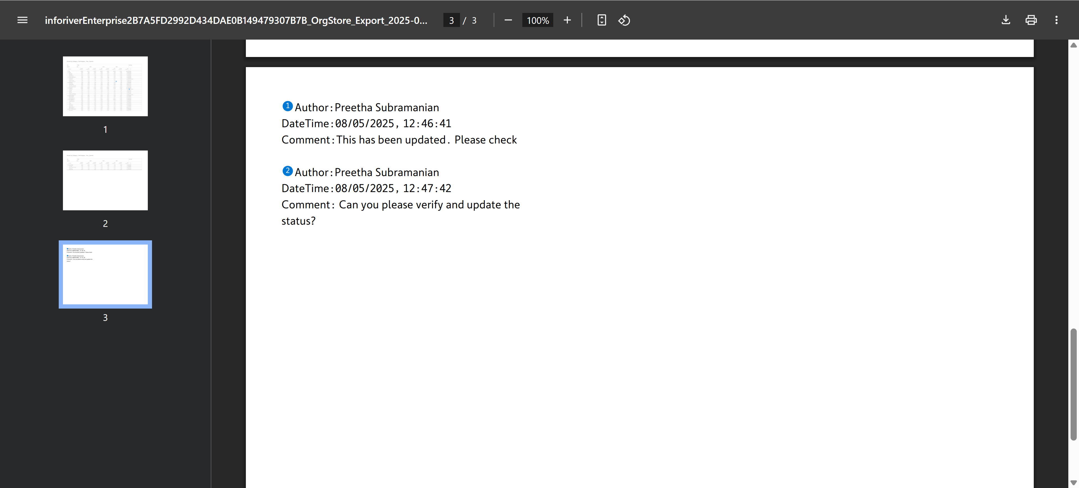Click second 'Author: Preetha Subramanian' line

click(366, 172)
